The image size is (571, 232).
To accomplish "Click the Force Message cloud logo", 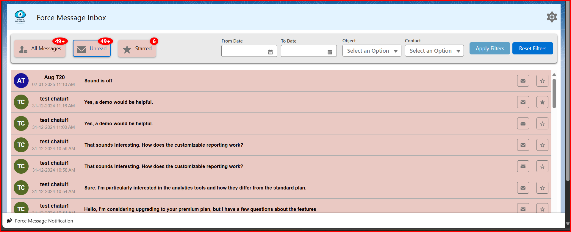I will click(x=20, y=16).
